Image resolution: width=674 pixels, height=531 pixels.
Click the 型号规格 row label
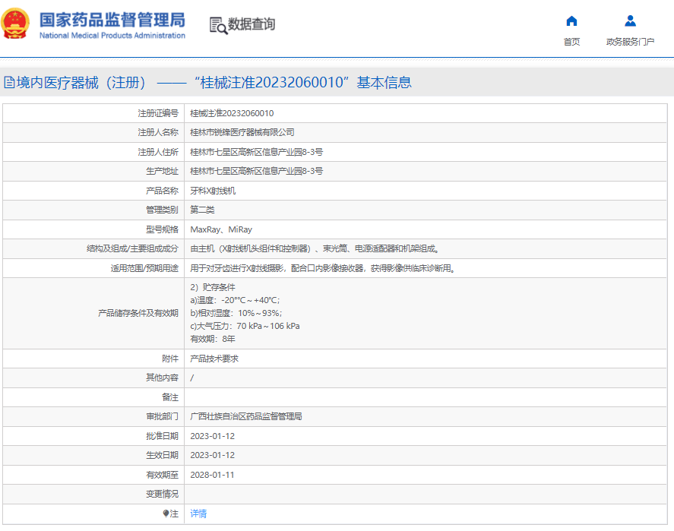(x=162, y=229)
